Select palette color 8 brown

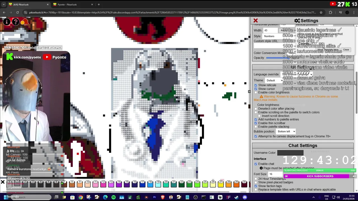click(72, 184)
